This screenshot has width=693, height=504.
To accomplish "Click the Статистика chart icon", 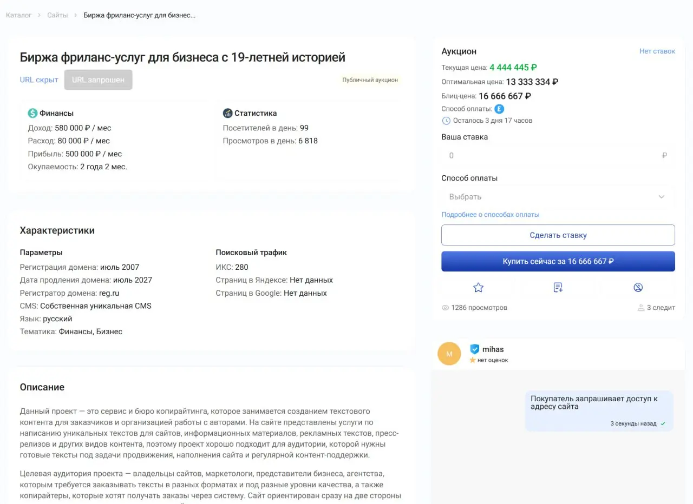I will tap(227, 114).
